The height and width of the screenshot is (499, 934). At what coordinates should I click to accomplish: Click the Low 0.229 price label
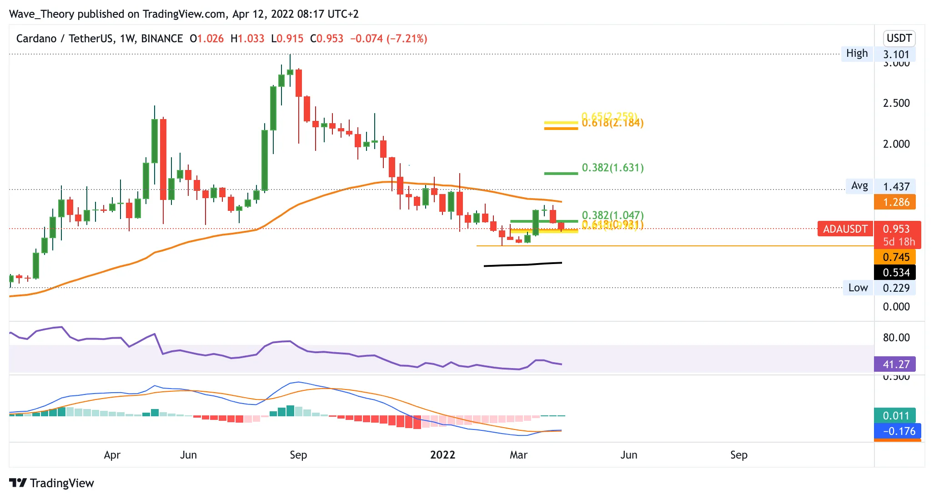click(x=879, y=288)
